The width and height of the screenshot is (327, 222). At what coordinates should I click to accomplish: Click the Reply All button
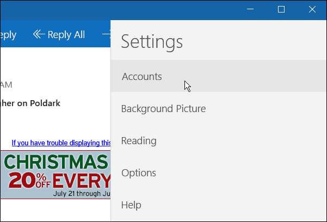59,34
